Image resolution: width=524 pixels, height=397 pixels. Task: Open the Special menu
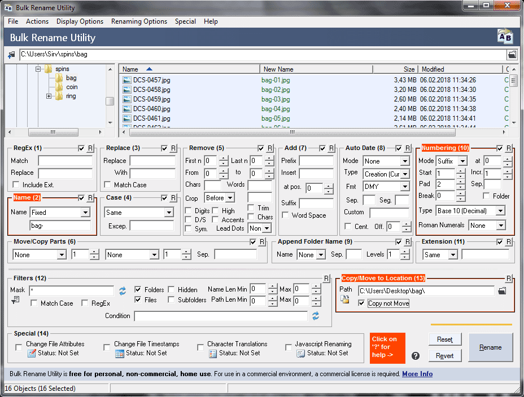coord(185,21)
